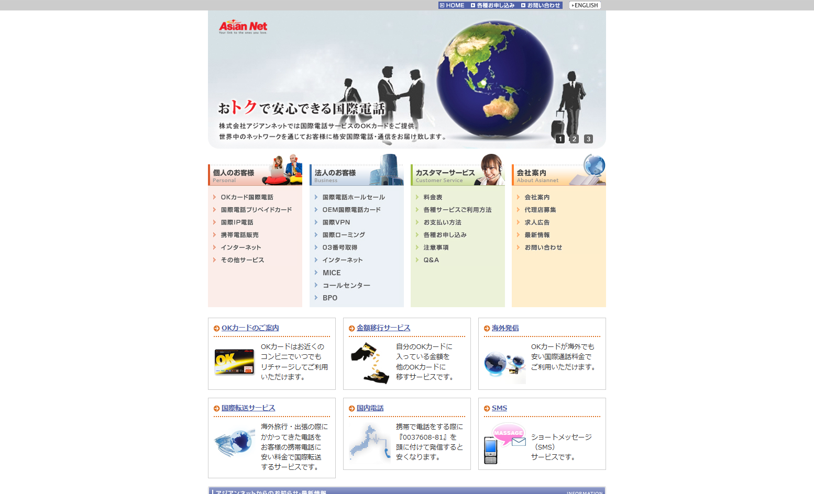Open HOME in top navigation
Viewport: 814px width, 494px height.
[x=452, y=5]
